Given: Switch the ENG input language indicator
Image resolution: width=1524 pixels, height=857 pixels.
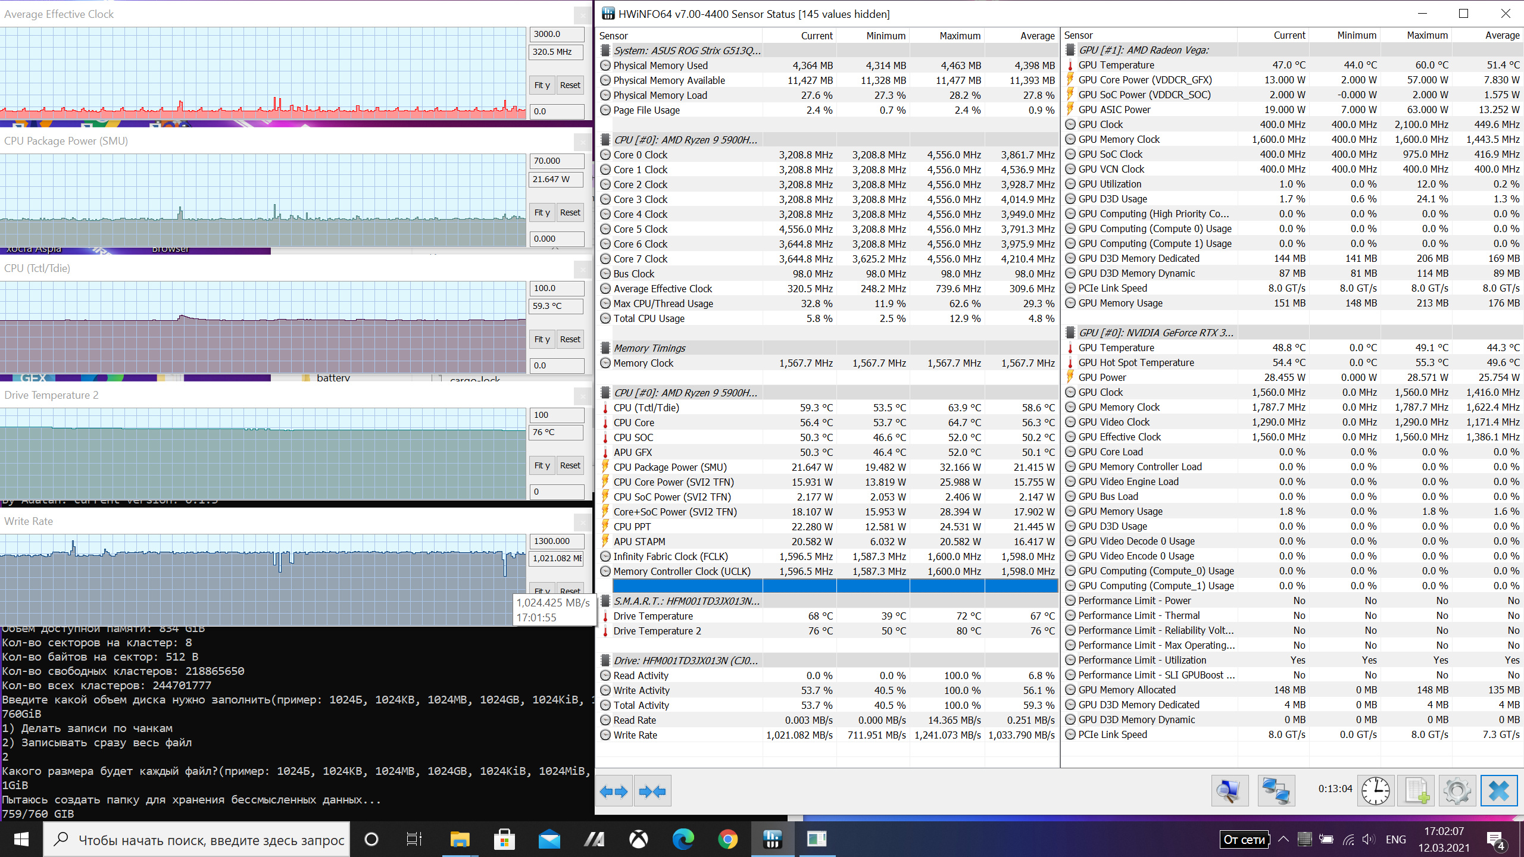Looking at the screenshot, I should click(1396, 840).
